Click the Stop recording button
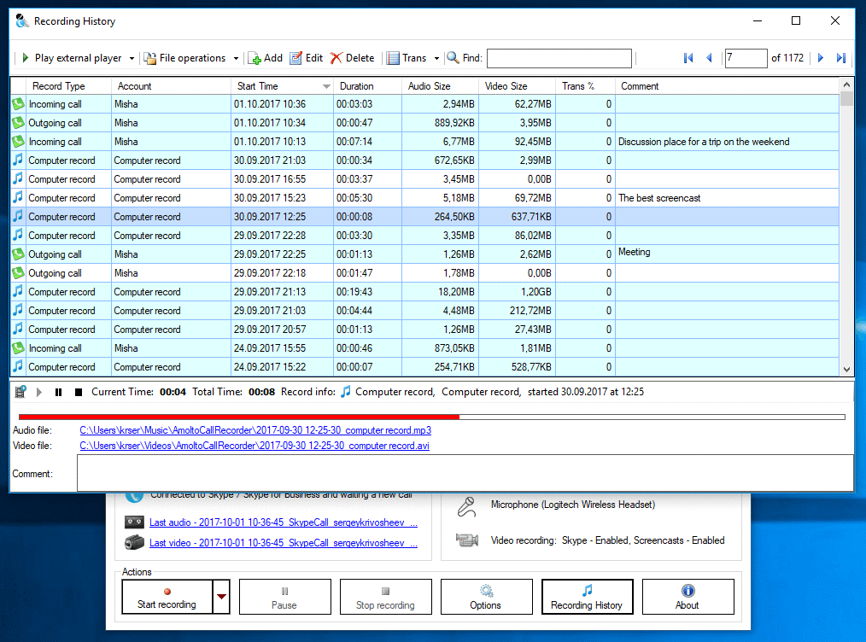This screenshot has width=866, height=642. point(385,597)
